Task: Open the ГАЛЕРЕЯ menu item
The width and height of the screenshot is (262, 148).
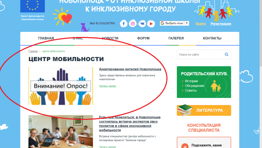Action: click(x=176, y=38)
